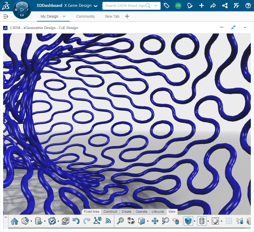Add a new dashboard tab with plus
The height and width of the screenshot is (232, 254).
pos(127,16)
